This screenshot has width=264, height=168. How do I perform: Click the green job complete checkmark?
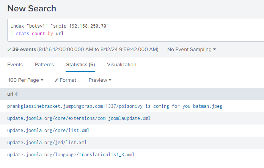click(x=9, y=50)
